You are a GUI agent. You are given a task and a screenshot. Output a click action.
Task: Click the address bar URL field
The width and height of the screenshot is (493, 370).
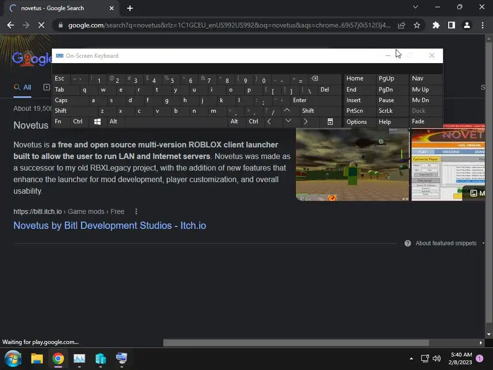point(230,25)
